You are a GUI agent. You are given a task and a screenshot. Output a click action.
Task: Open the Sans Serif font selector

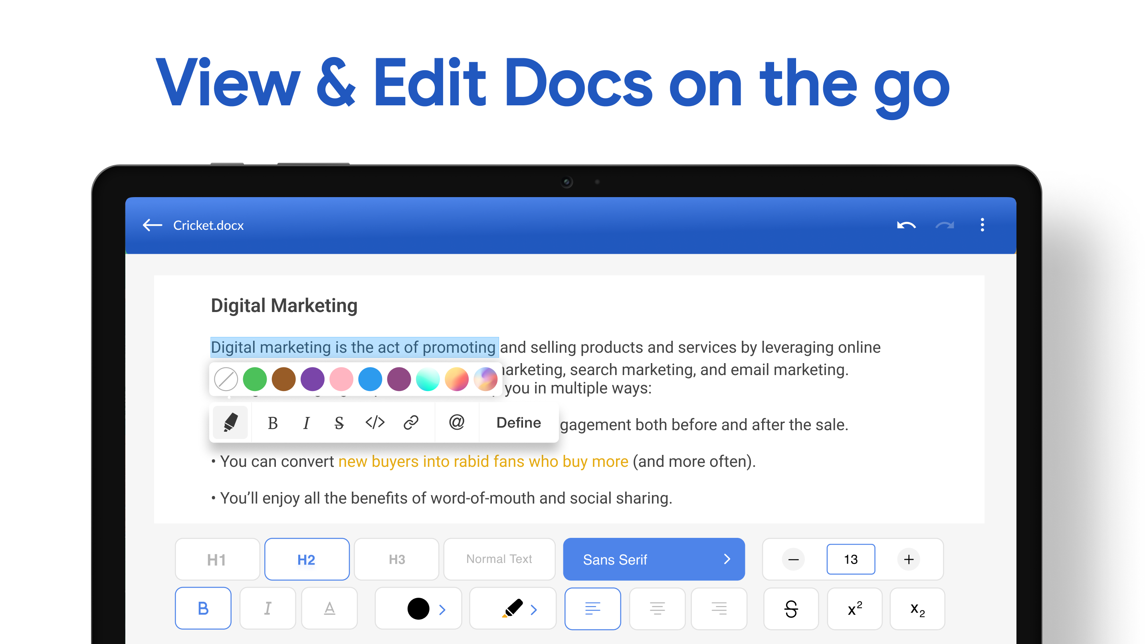click(654, 559)
